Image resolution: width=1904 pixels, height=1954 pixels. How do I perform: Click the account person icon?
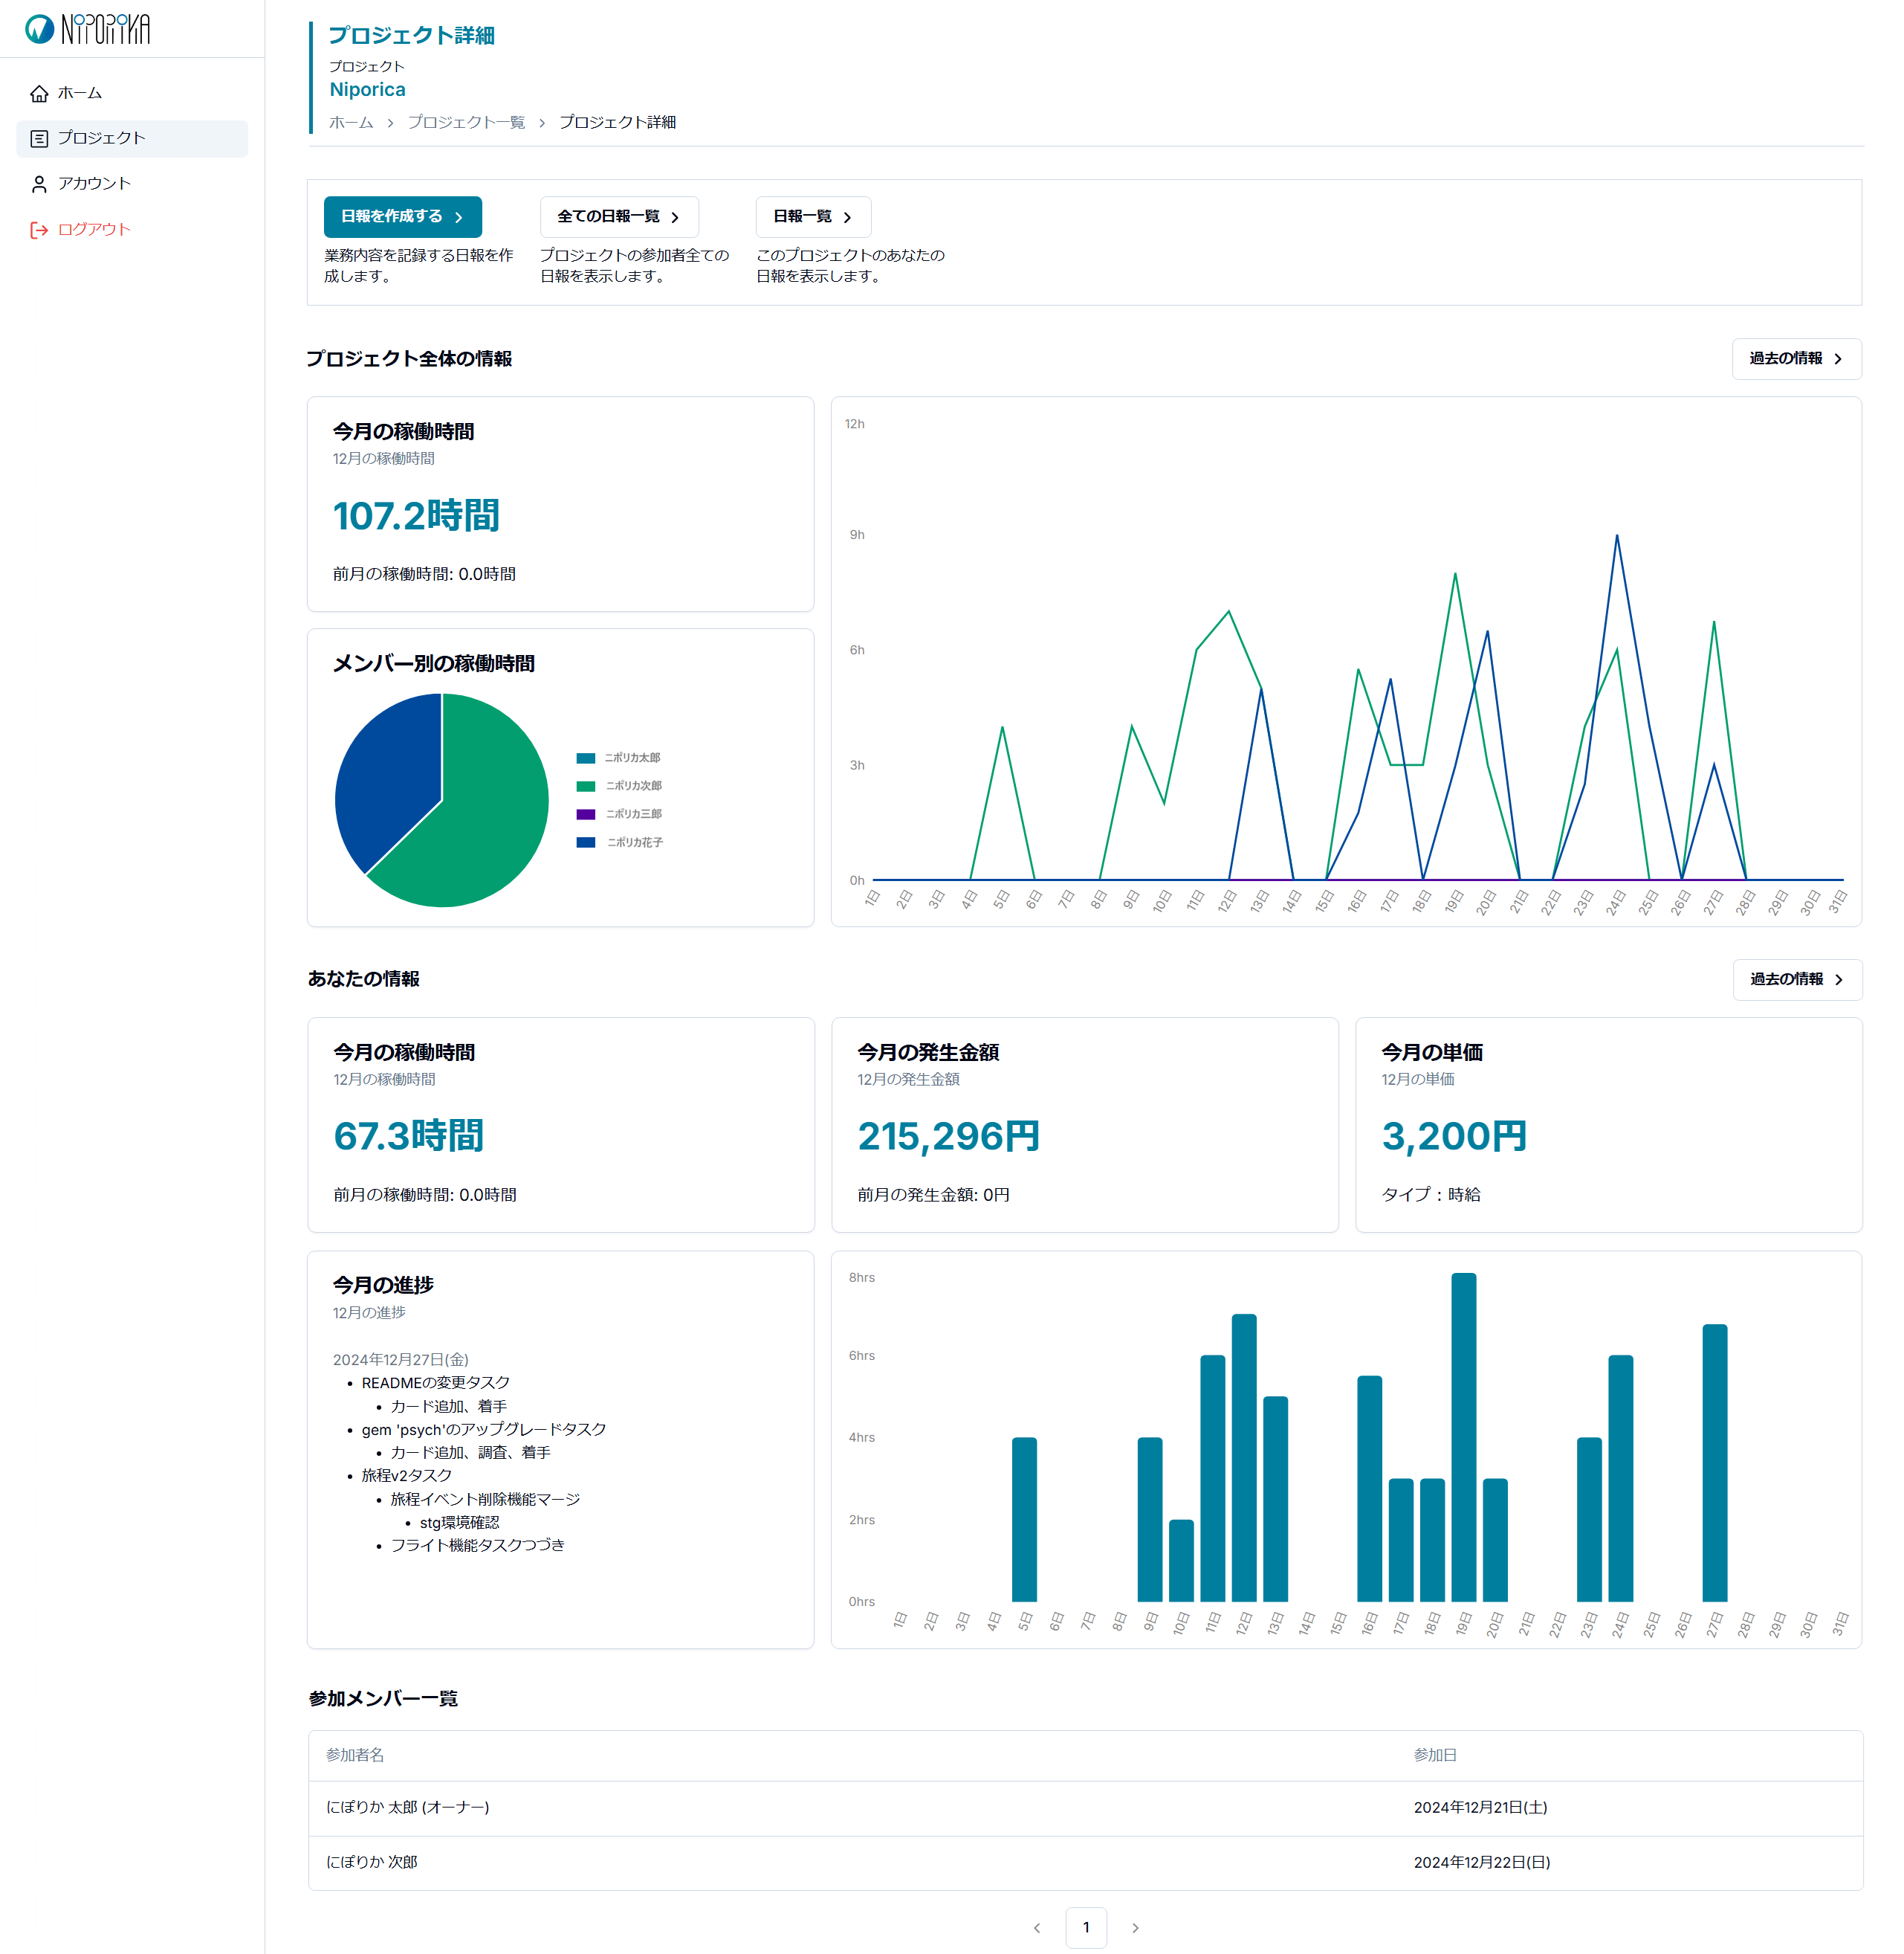pos(39,184)
